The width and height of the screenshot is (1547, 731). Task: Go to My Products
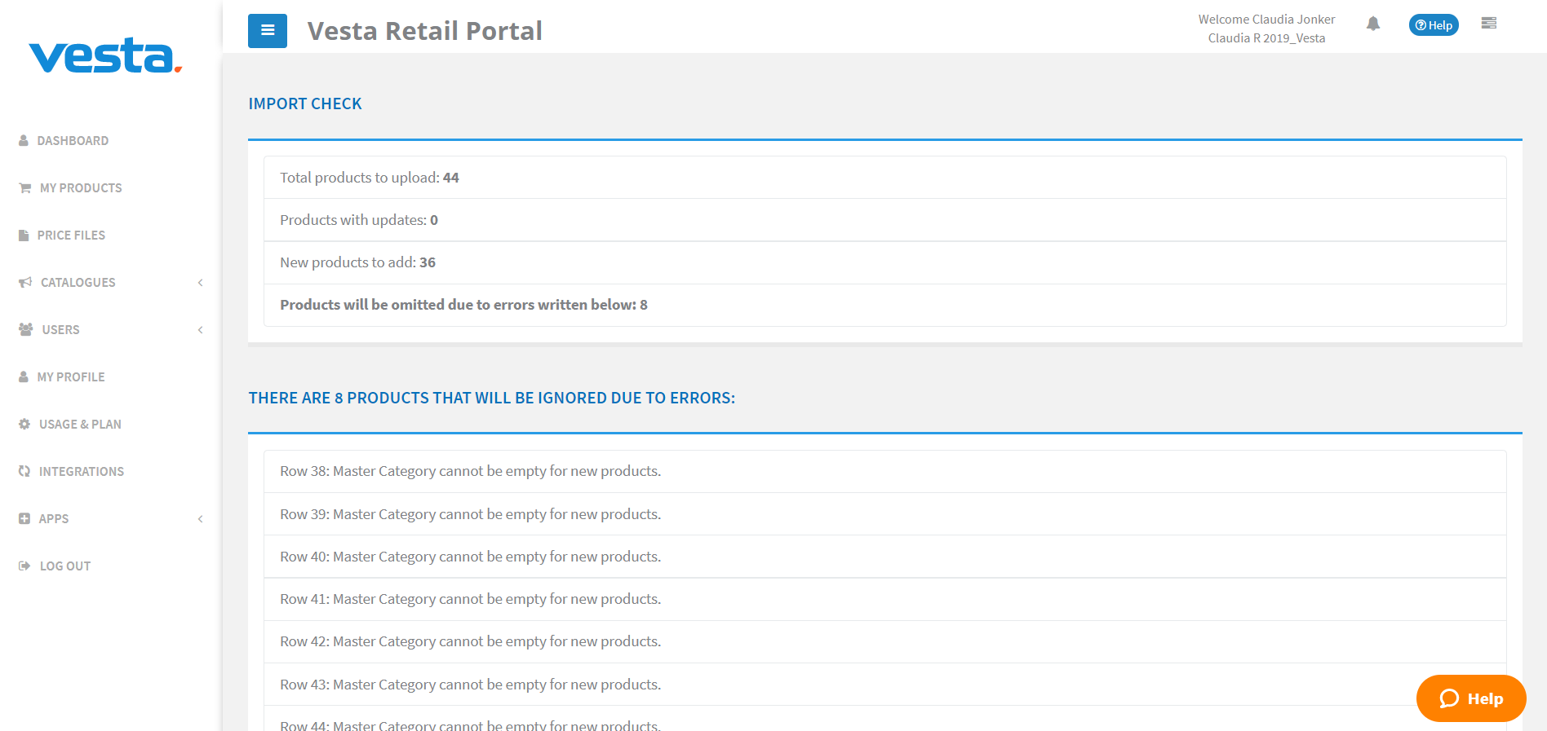[81, 188]
